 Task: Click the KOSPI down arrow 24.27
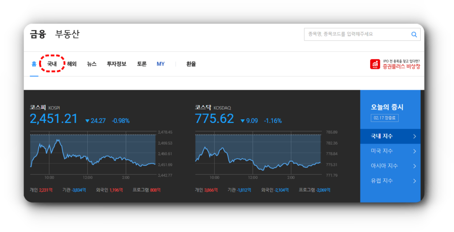[95, 121]
